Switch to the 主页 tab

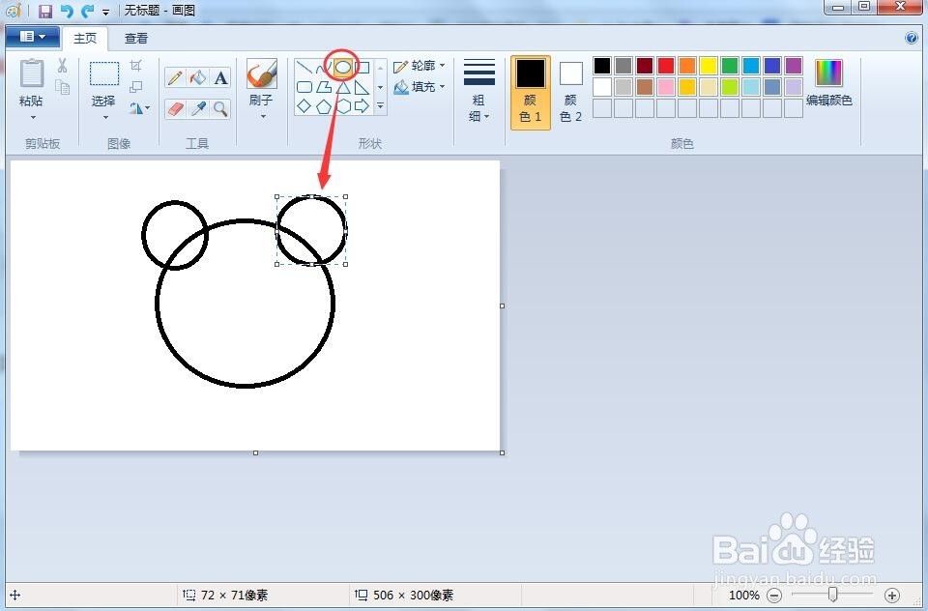85,38
